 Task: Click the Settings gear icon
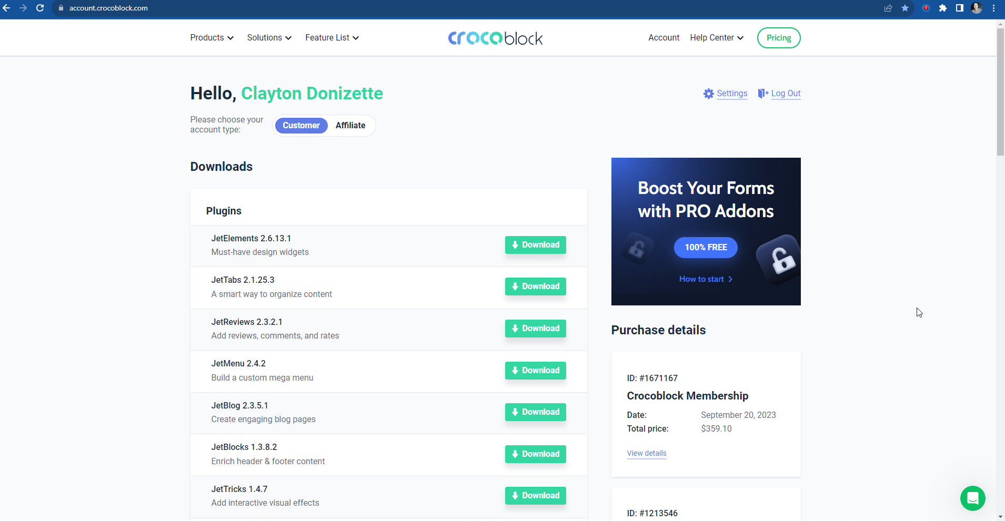click(709, 94)
